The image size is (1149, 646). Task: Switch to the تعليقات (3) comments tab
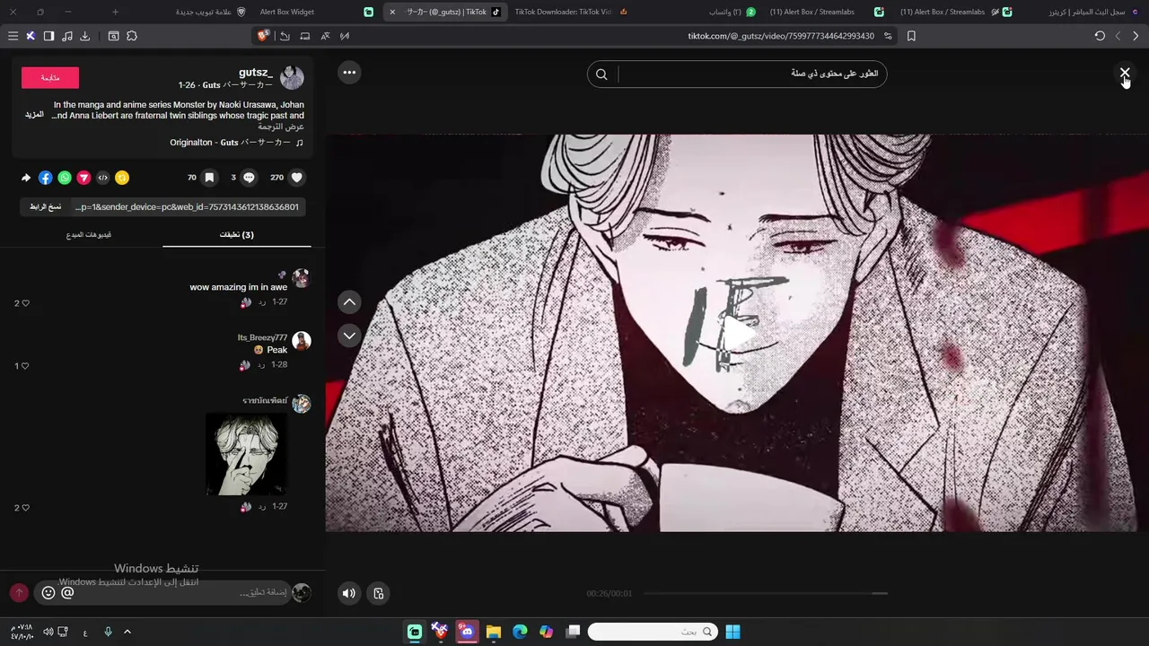(237, 235)
